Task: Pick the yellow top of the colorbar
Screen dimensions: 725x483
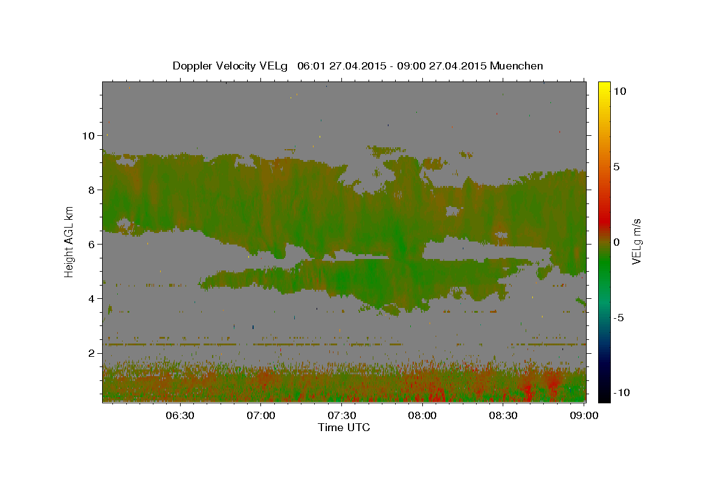Action: coord(604,88)
